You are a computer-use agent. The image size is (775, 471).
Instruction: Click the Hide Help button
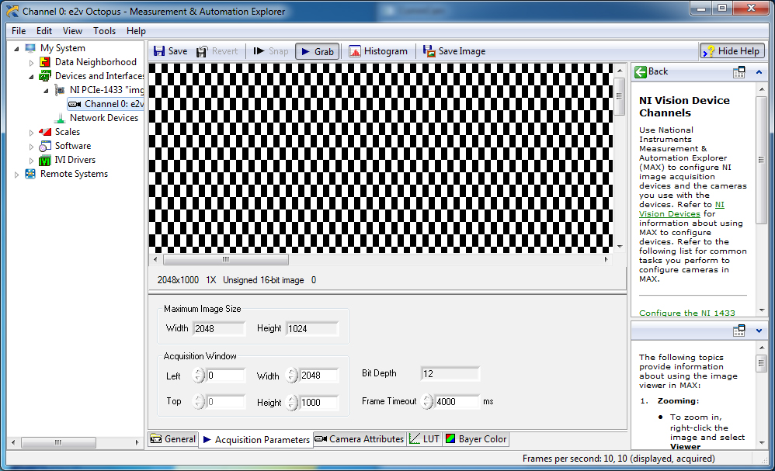point(732,51)
